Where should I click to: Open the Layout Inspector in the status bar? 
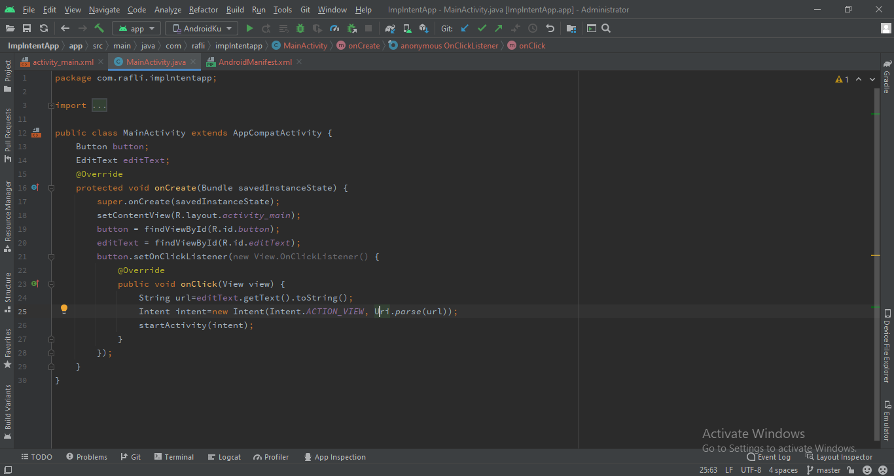coord(844,456)
